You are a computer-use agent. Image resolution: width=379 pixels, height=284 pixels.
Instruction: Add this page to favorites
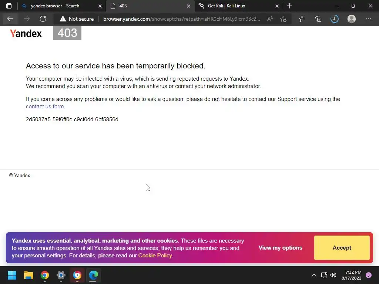tap(283, 19)
